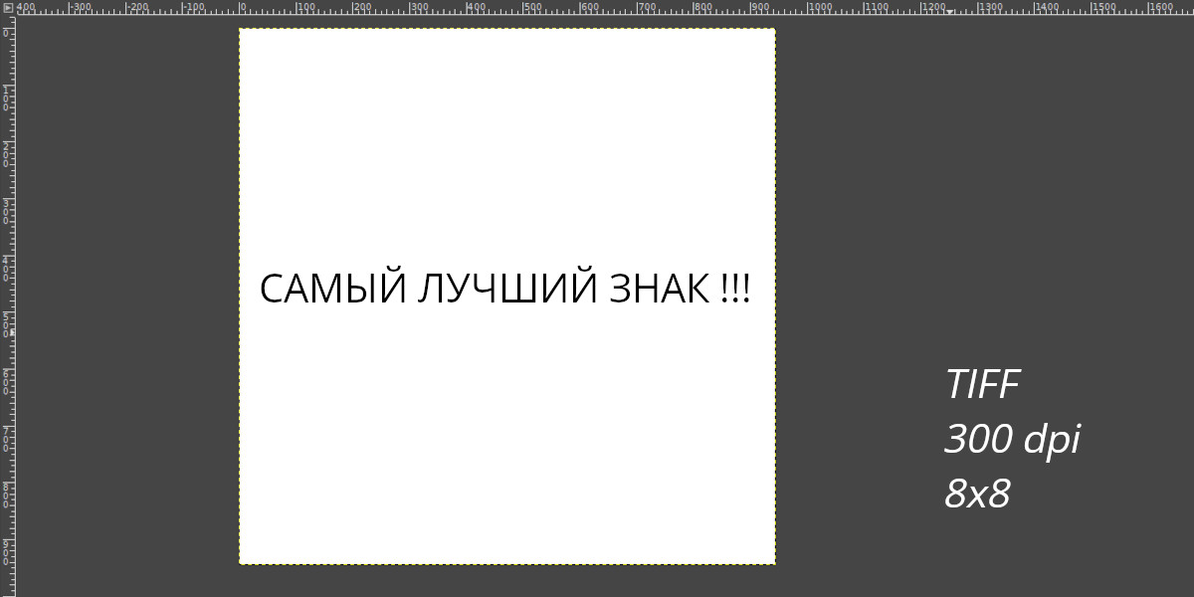Click the top-left corner of the white canvas
1194x597 pixels.
pyautogui.click(x=240, y=29)
